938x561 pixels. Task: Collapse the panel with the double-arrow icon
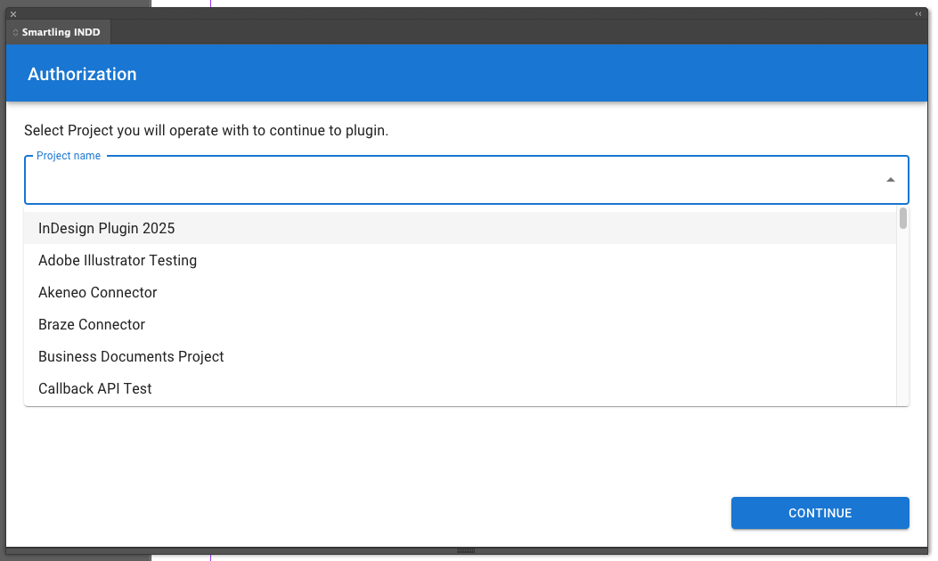pos(918,13)
